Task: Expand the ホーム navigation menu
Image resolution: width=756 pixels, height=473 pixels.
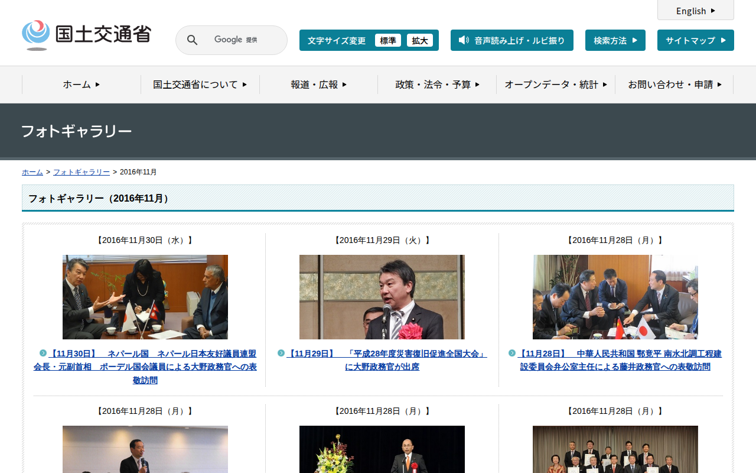Action: coord(82,85)
